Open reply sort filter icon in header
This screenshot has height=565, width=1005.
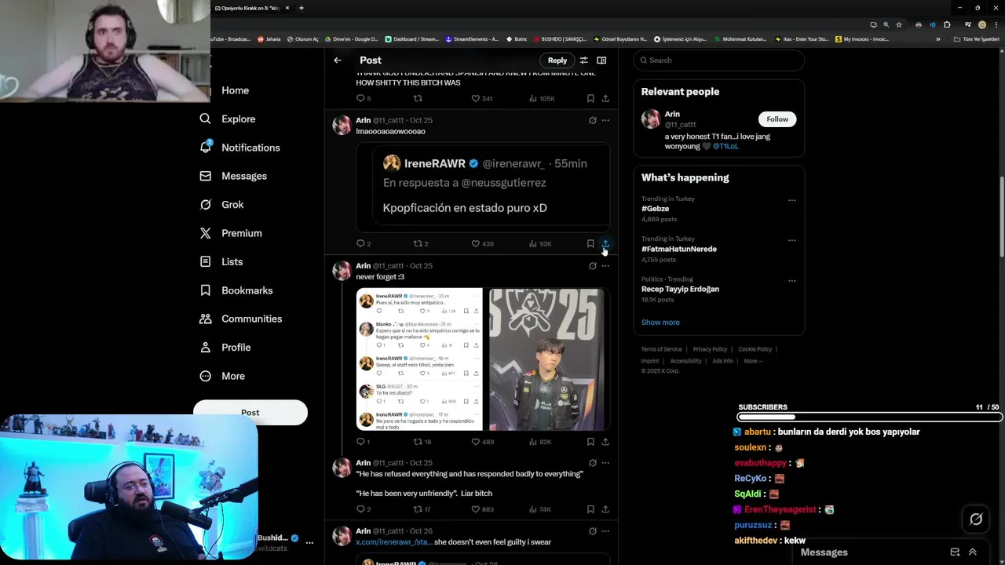click(x=583, y=60)
